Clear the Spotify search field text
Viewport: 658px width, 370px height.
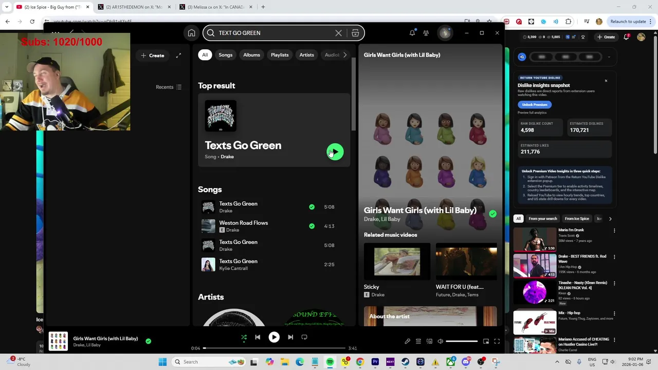(x=338, y=33)
